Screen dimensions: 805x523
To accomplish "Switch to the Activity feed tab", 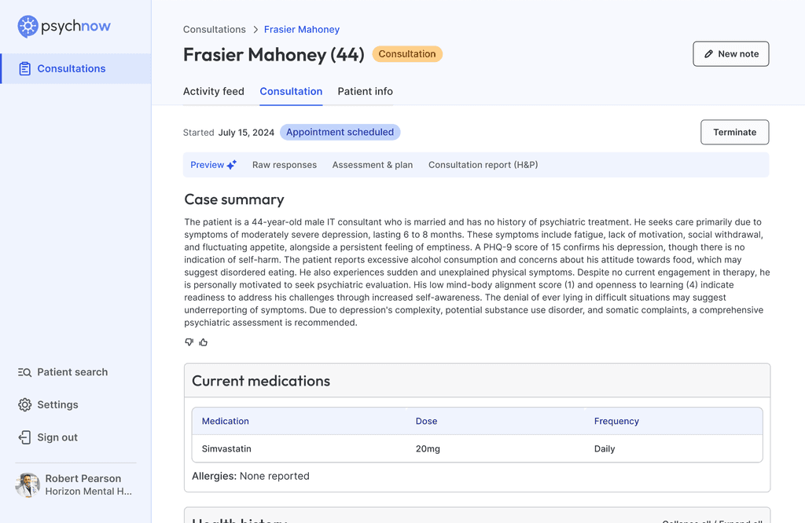I will 214,91.
